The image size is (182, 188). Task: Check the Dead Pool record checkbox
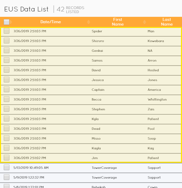[6, 128]
